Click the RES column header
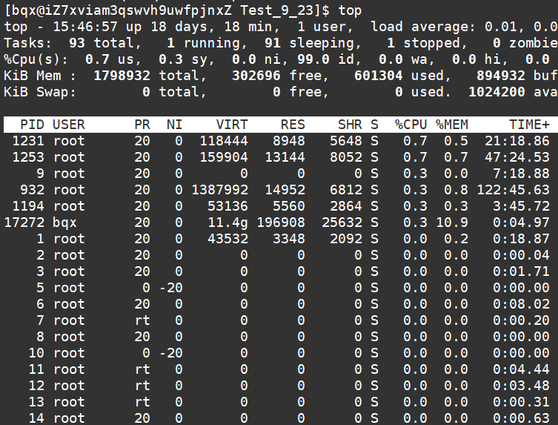This screenshot has width=558, height=425. (293, 125)
